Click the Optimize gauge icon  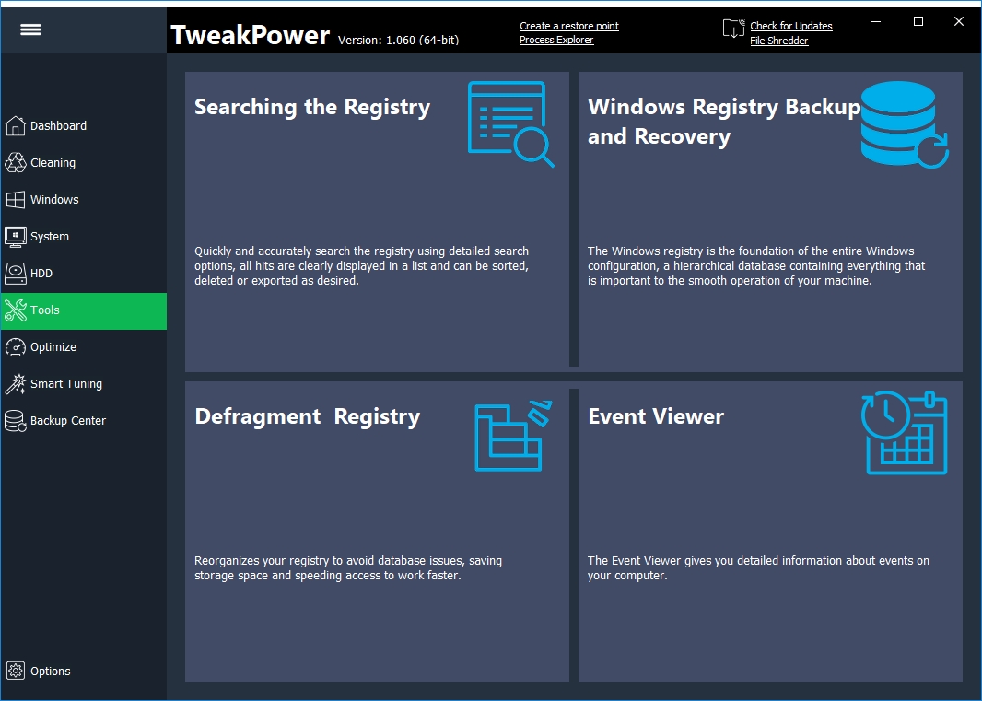[x=15, y=347]
